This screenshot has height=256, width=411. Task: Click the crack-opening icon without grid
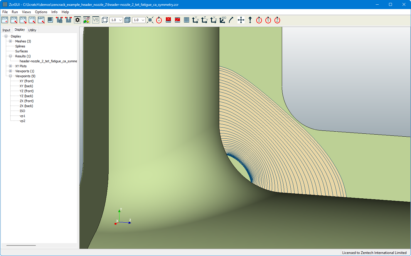coord(68,20)
